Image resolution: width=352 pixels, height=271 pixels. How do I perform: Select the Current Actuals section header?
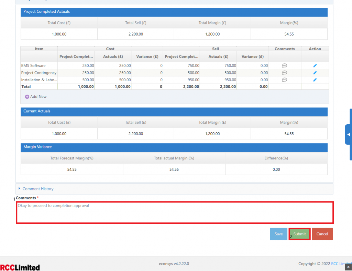coord(174,112)
